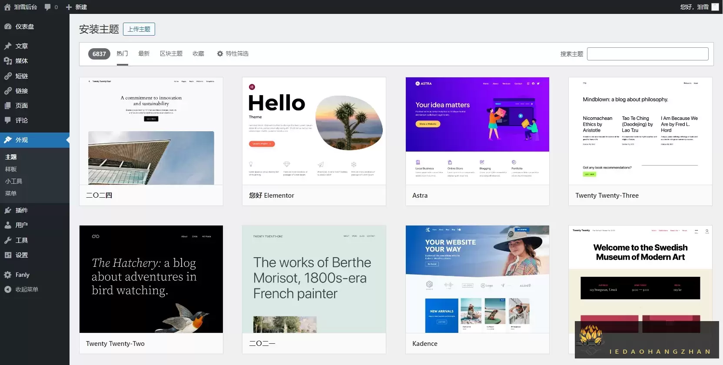Click the 用户 user icon
The image size is (723, 365).
[x=8, y=225]
